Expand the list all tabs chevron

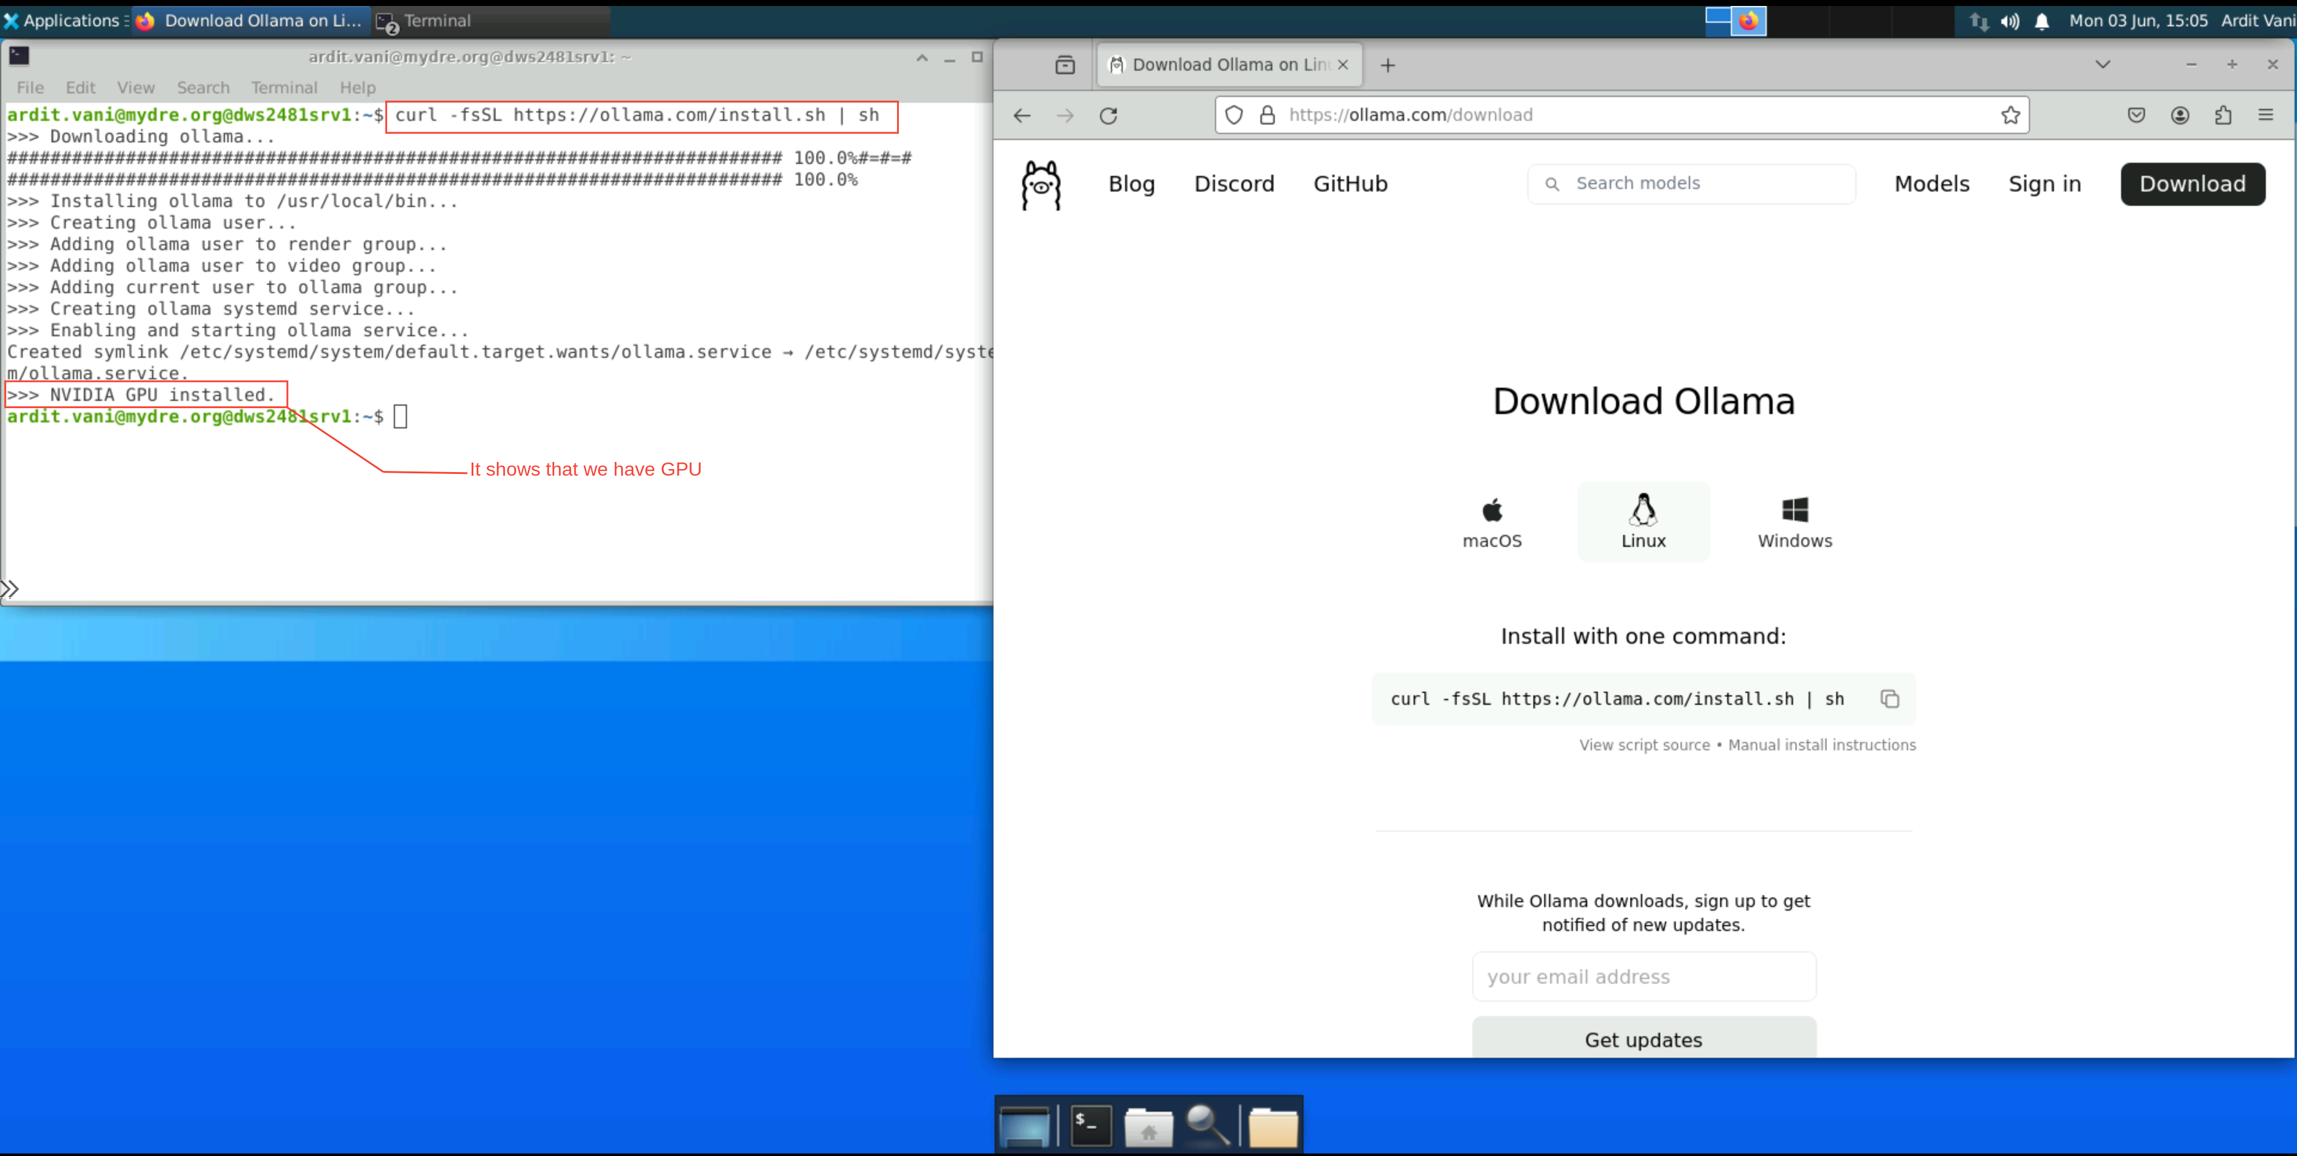click(x=2102, y=65)
